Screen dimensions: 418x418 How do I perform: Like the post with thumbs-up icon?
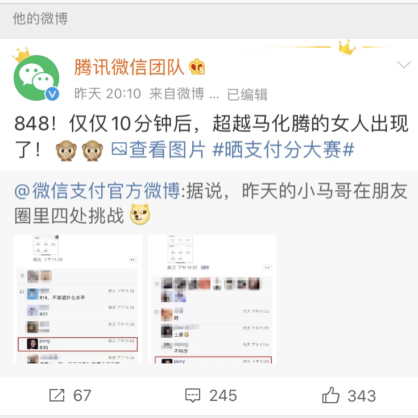(x=331, y=395)
